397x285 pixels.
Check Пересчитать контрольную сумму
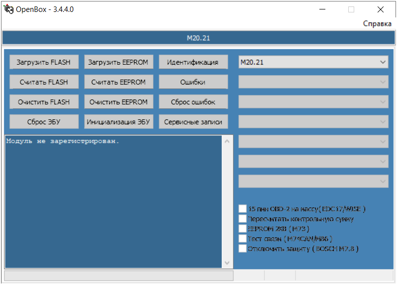243,219
